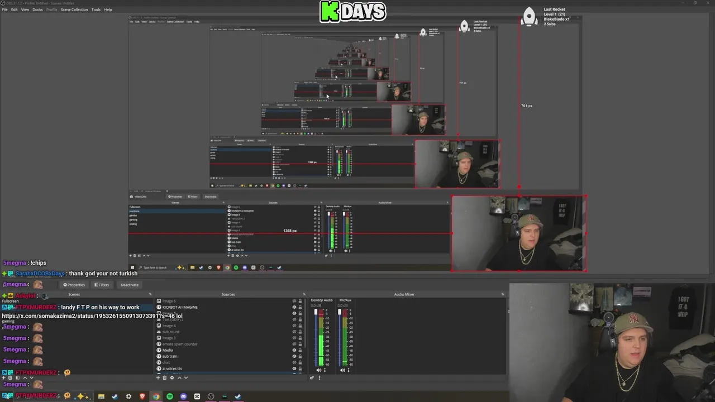Show the sub count source
Image resolution: width=715 pixels, height=402 pixels.
tap(294, 332)
